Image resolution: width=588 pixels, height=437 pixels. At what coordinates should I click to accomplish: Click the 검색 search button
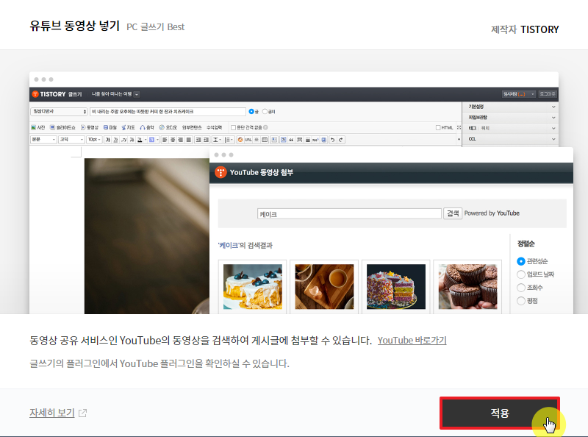pyautogui.click(x=453, y=213)
